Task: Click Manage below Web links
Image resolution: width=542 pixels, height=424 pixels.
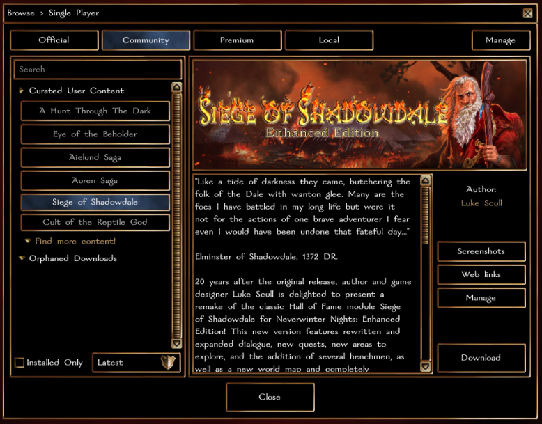Action: 481,297
